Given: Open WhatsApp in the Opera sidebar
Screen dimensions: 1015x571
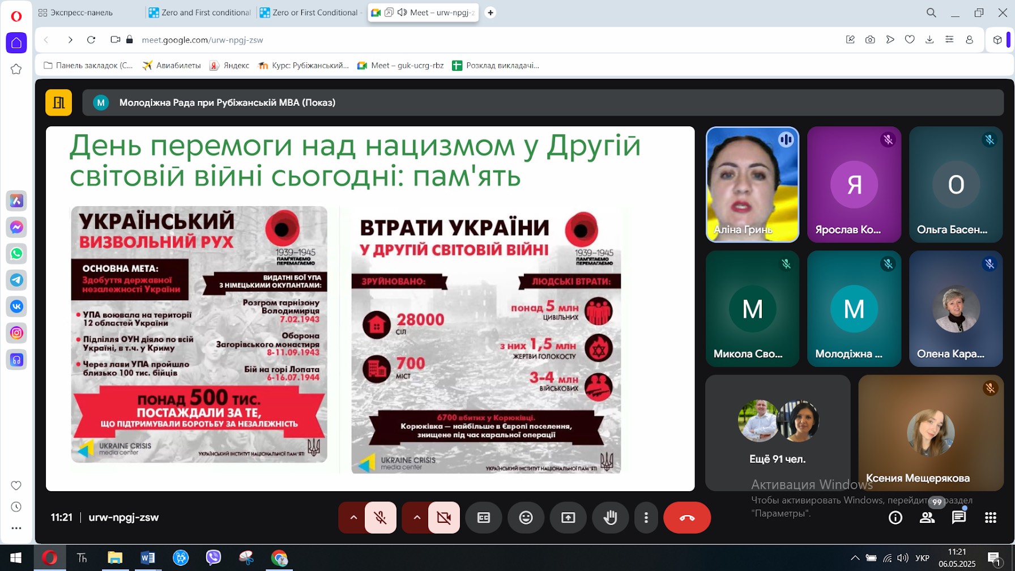Looking at the screenshot, I should click(x=16, y=254).
